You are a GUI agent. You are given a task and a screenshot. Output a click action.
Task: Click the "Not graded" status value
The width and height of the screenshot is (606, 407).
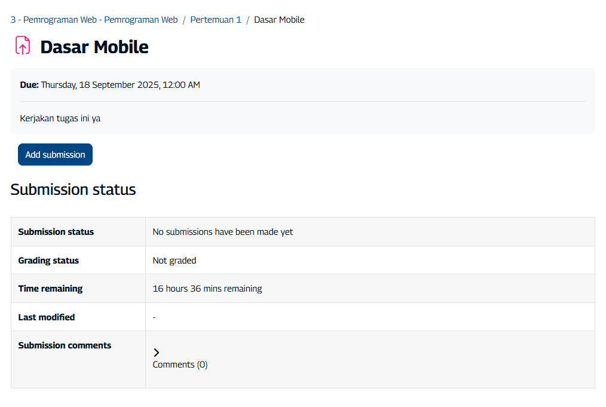coord(175,261)
